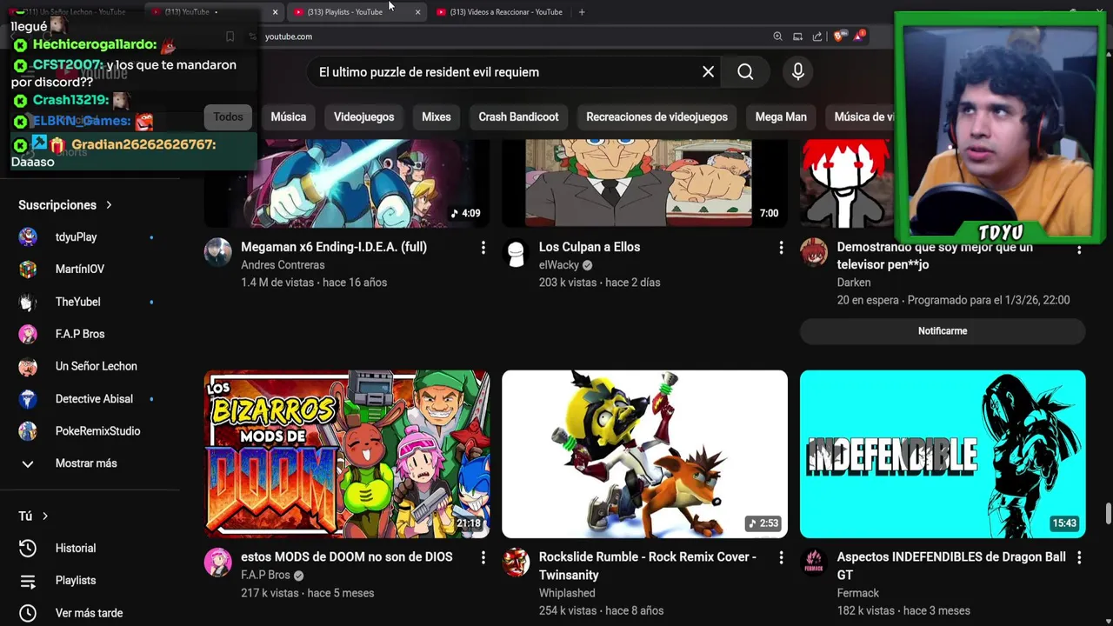
Task: Click the Historial clock icon in sidebar
Action: click(x=28, y=549)
